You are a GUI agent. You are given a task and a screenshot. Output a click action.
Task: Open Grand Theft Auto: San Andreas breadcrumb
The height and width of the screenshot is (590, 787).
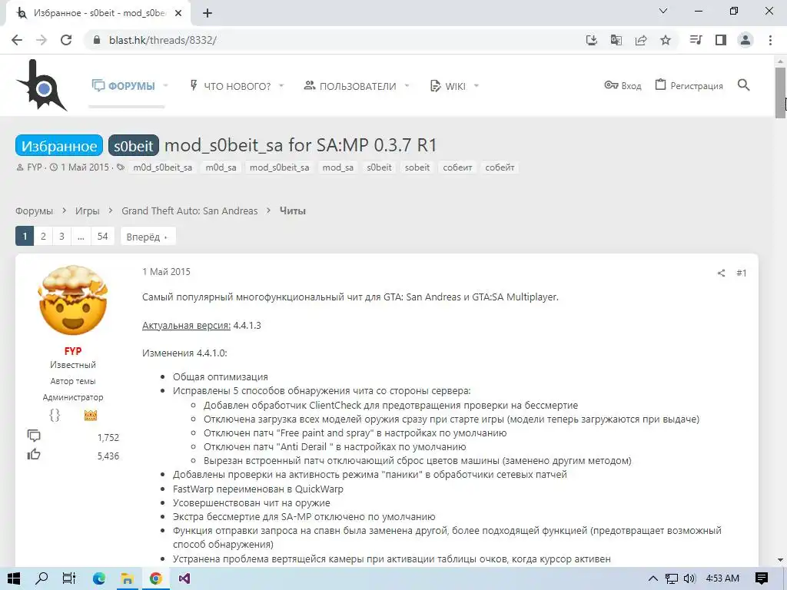tap(190, 210)
